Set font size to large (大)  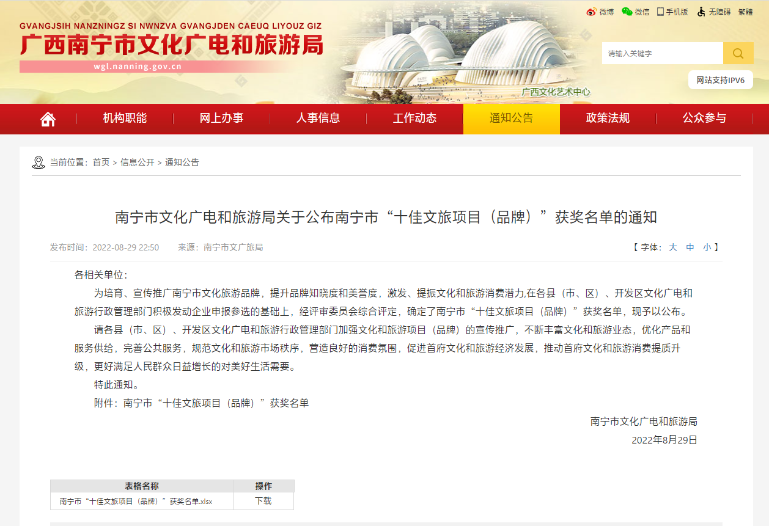point(672,247)
